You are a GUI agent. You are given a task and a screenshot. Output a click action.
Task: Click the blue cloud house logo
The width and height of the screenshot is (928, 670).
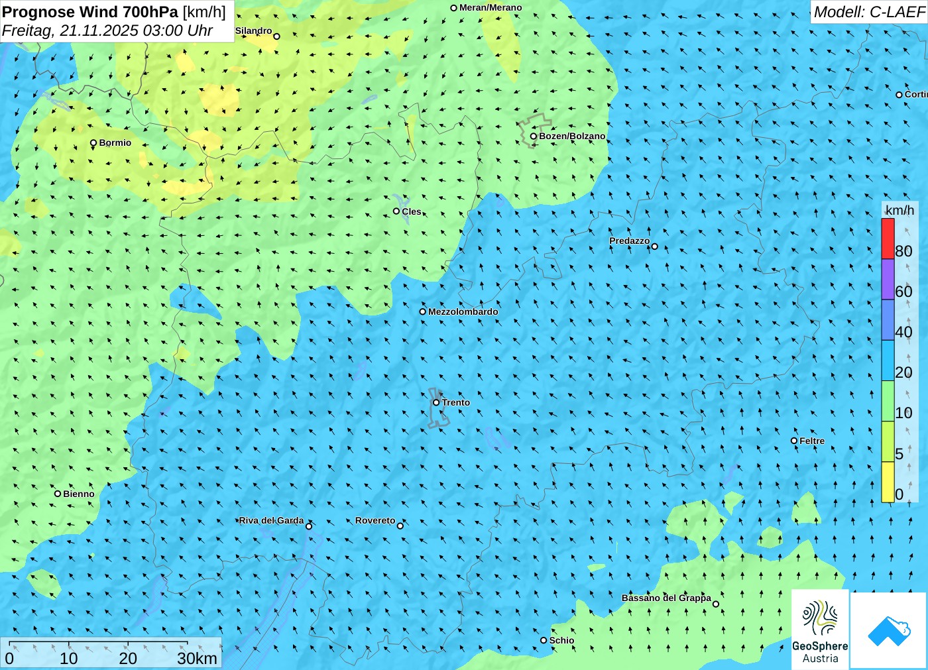pos(889,630)
